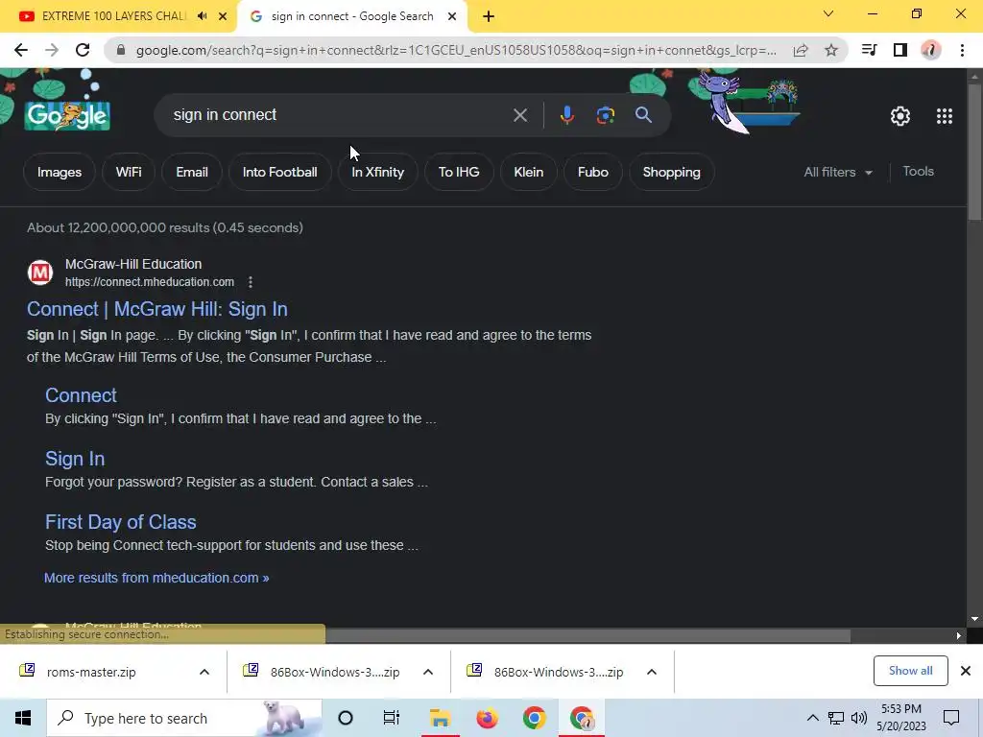983x737 pixels.
Task: View site security lock info
Action: point(121,50)
